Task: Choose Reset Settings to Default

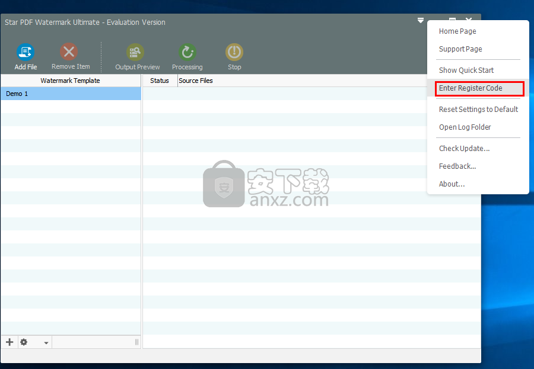Action: (478, 109)
